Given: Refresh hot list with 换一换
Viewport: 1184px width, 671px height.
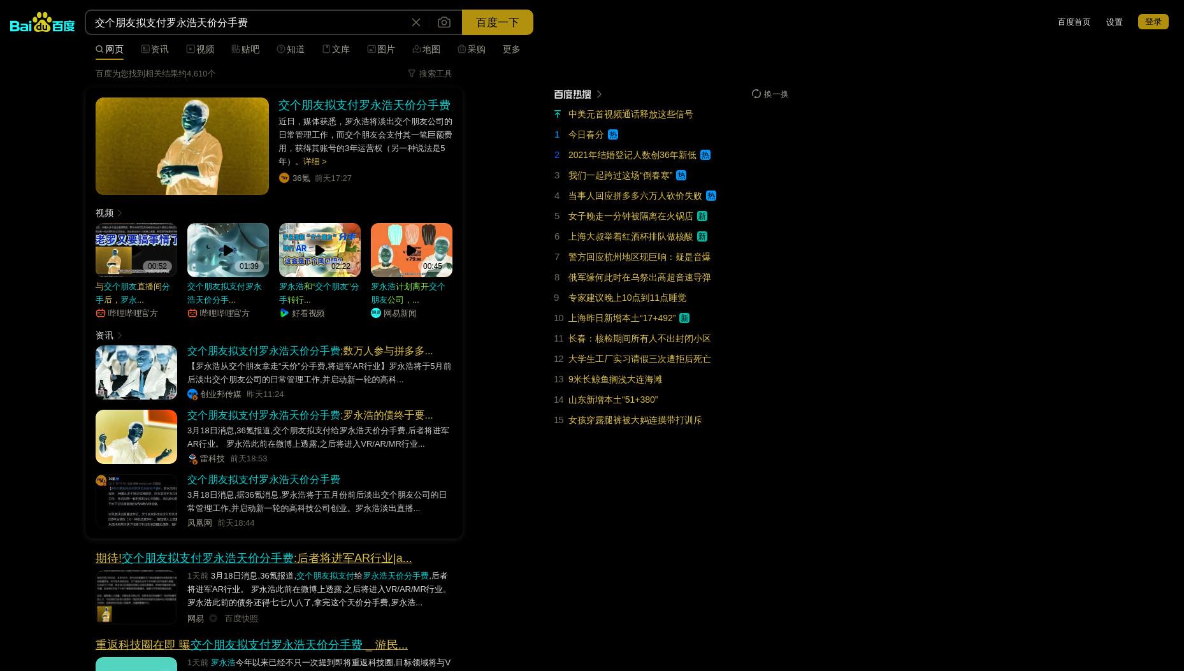Looking at the screenshot, I should tap(770, 94).
